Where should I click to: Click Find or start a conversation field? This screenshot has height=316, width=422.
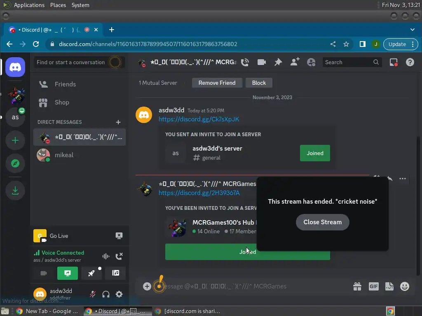point(79,63)
